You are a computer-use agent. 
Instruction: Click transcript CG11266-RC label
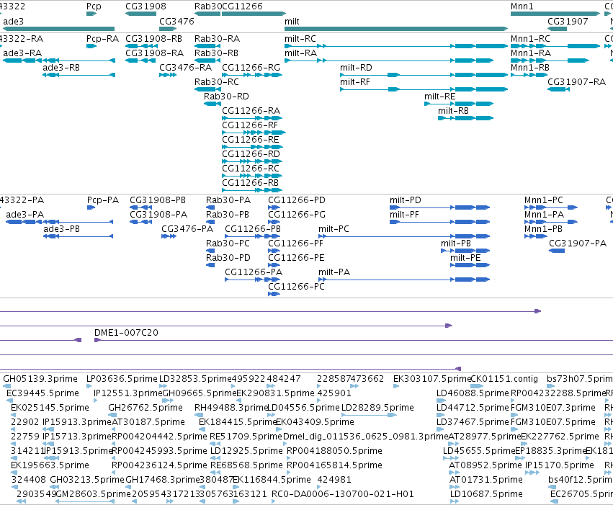251,169
